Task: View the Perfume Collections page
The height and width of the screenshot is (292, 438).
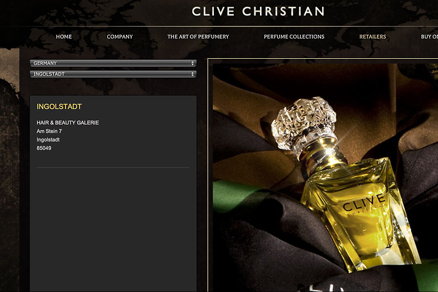Action: coord(294,36)
